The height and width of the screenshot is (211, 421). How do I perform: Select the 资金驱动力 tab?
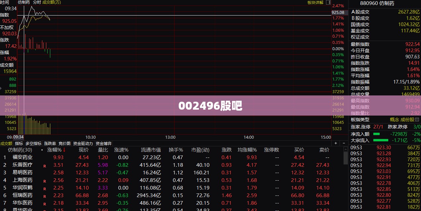[x=83, y=143]
